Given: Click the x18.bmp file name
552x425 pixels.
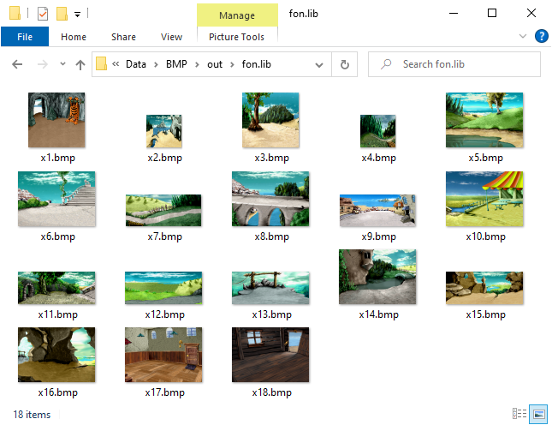Looking at the screenshot, I should coord(272,392).
